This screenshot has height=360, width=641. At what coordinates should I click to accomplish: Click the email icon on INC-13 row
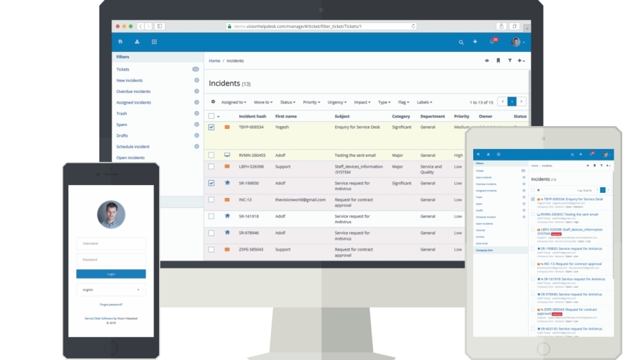227,200
